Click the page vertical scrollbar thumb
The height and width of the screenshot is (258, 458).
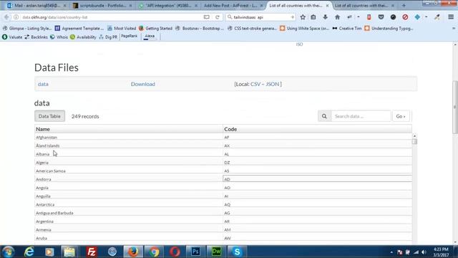click(455, 107)
